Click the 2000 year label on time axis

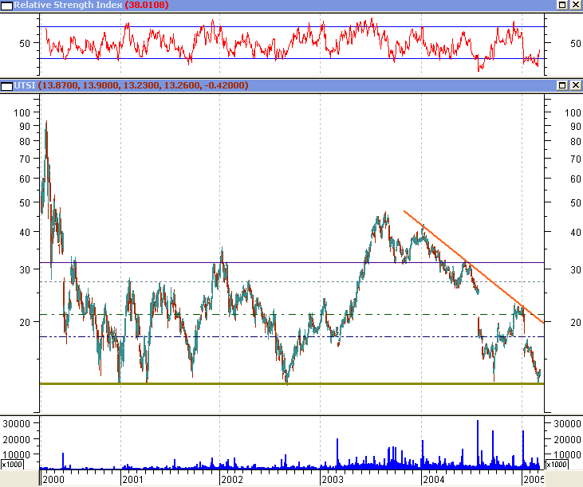pos(53,479)
